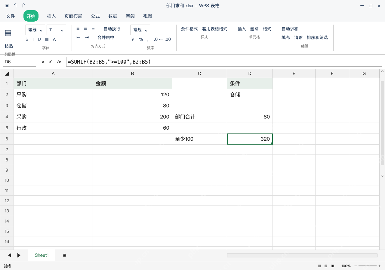This screenshot has width=385, height=270.
Task: Click the Paste clipboard icon
Action: pyautogui.click(x=8, y=33)
